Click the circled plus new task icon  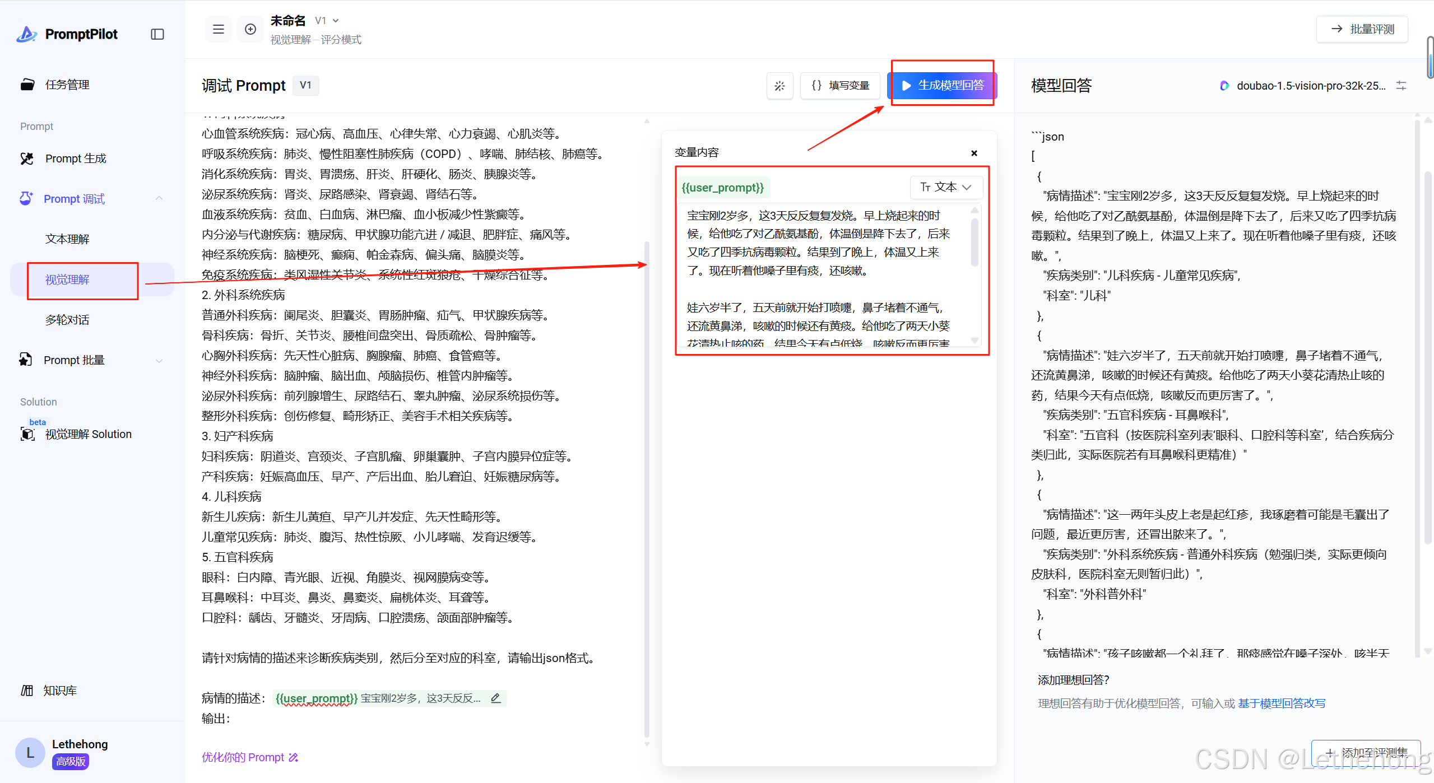pyautogui.click(x=250, y=29)
